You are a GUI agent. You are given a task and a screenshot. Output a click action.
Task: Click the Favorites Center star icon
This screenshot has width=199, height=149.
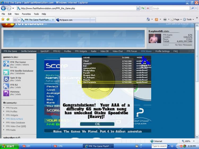(3, 19)
